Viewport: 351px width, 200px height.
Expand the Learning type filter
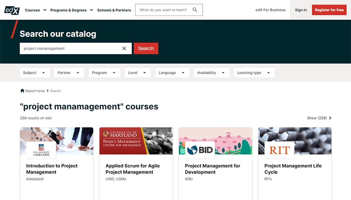[254, 73]
